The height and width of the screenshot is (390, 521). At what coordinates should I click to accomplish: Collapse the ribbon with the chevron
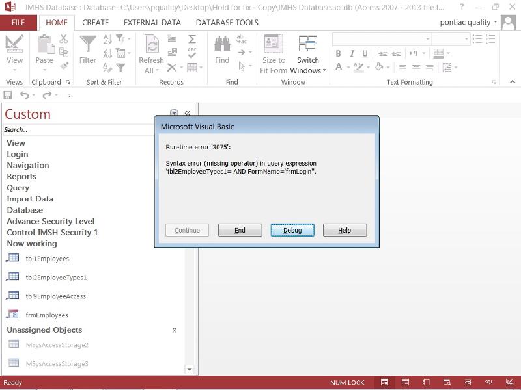pos(513,82)
